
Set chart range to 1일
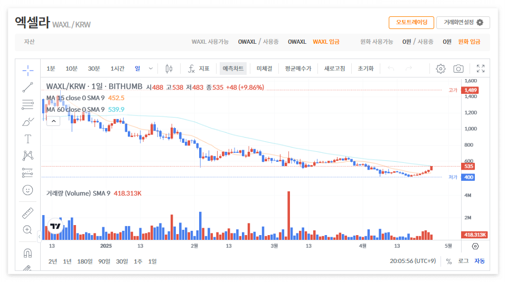152,261
